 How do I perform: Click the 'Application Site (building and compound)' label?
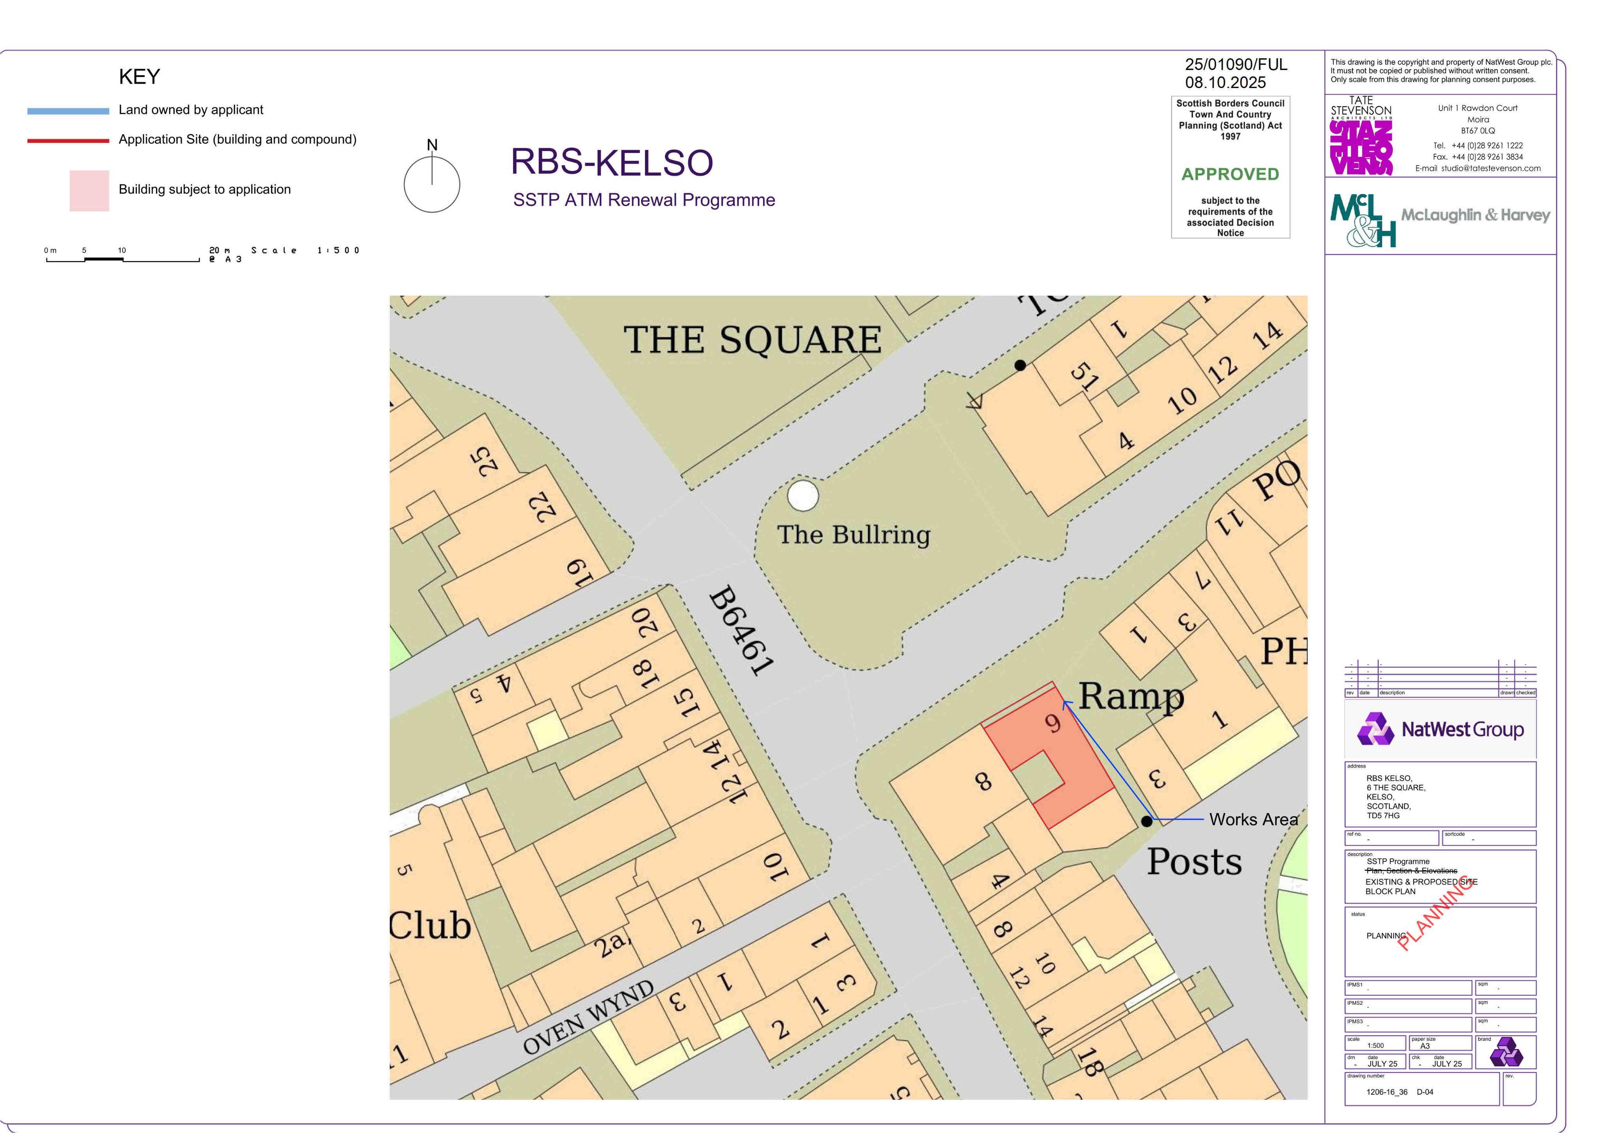point(238,140)
